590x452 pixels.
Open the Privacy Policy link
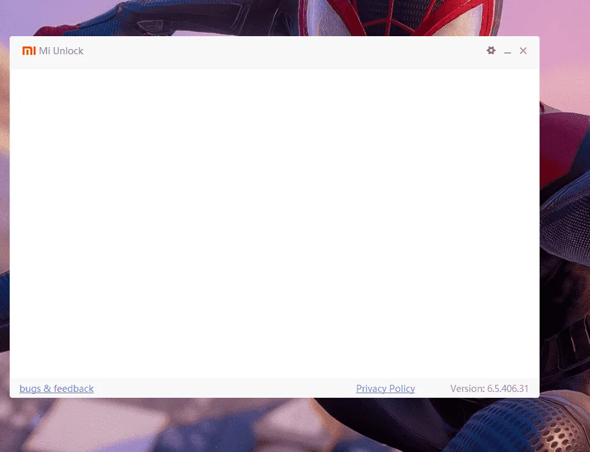click(385, 389)
